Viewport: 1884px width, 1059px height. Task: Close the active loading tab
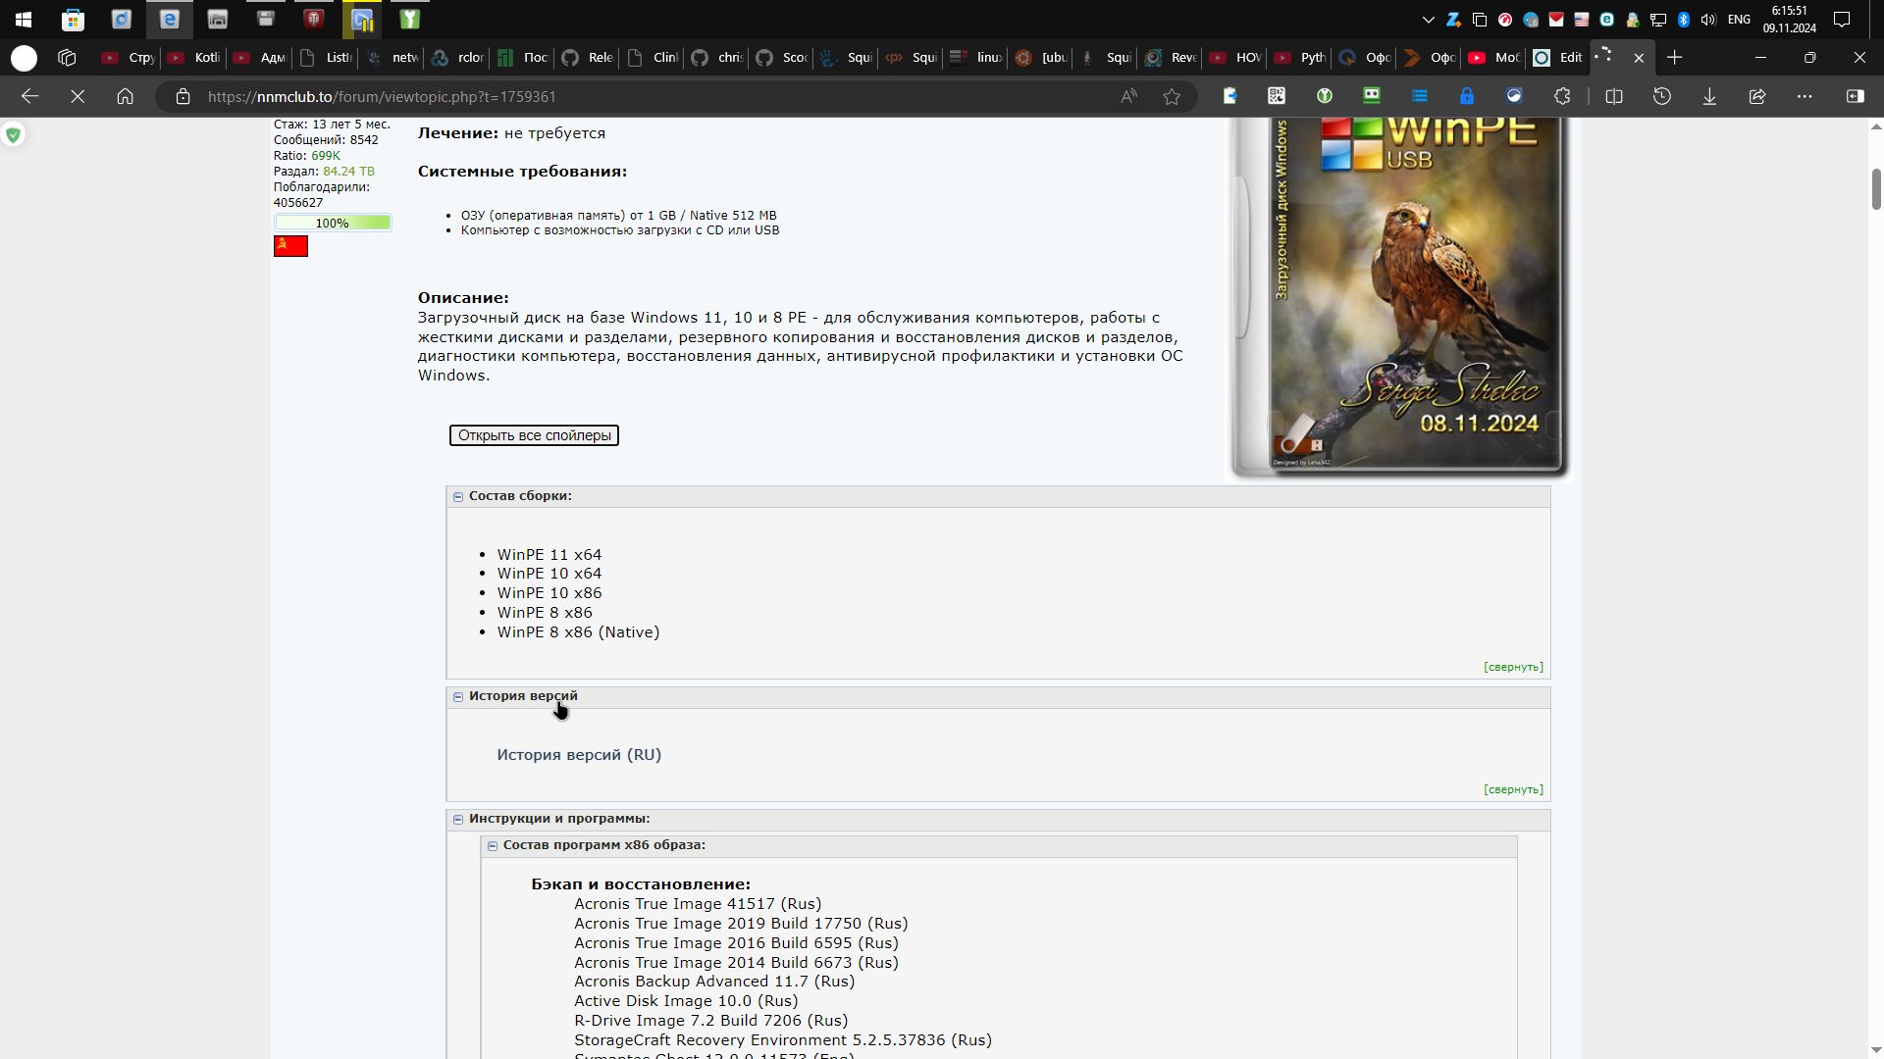(x=1639, y=58)
